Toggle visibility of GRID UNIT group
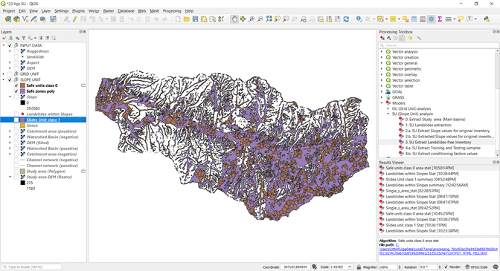The image size is (500, 271). pos(10,74)
